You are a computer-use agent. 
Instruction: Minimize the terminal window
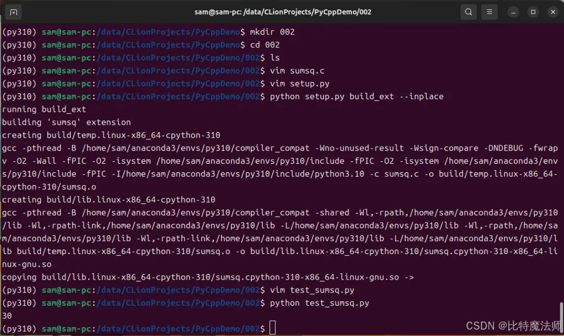(x=513, y=12)
